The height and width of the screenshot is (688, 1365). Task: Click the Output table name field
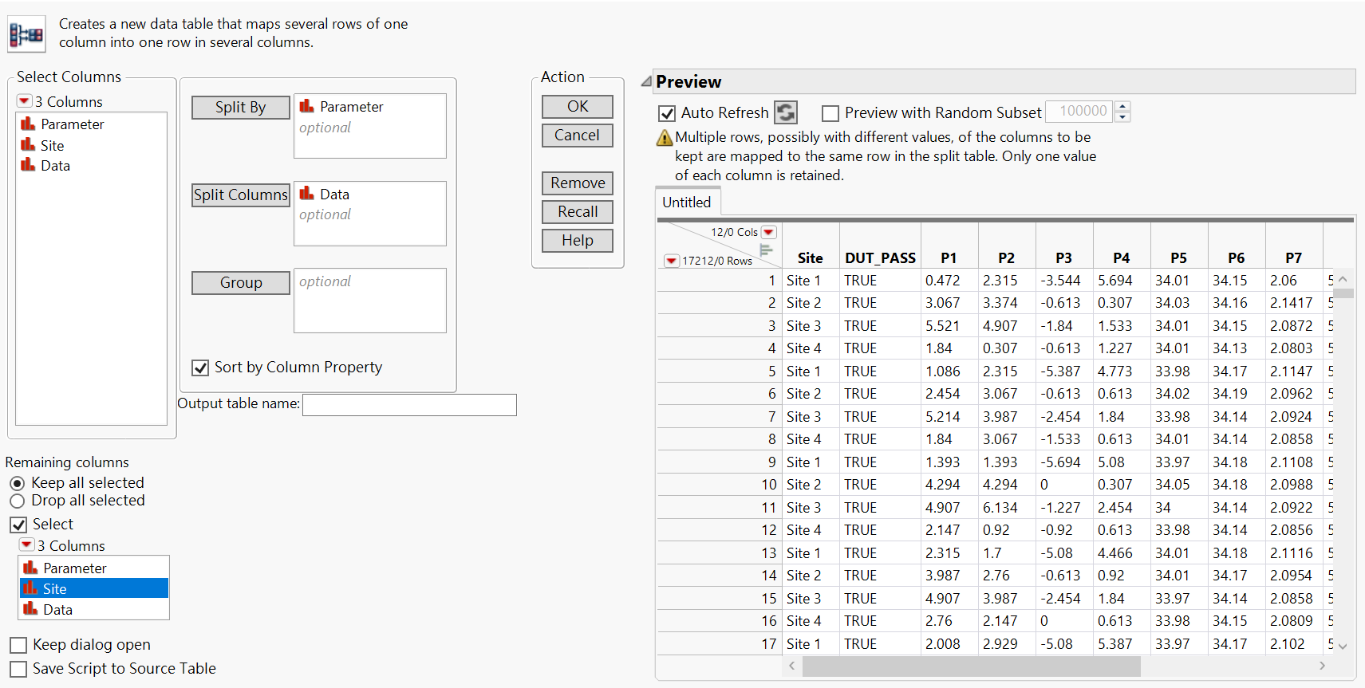click(x=409, y=404)
